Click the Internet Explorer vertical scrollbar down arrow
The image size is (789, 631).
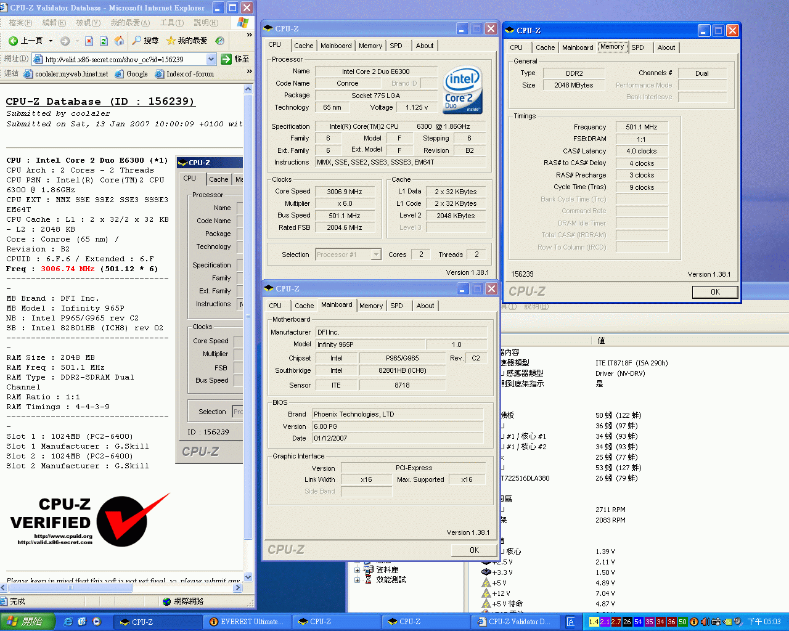pyautogui.click(x=248, y=577)
